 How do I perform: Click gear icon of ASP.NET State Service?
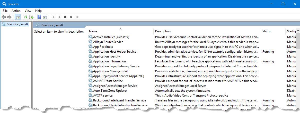pyautogui.click(x=91, y=81)
